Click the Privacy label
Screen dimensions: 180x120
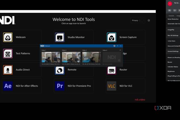135,20
